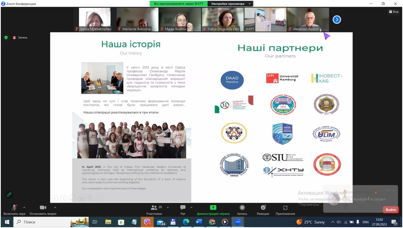
Task: Open the Windows Start menu
Action: point(7,222)
